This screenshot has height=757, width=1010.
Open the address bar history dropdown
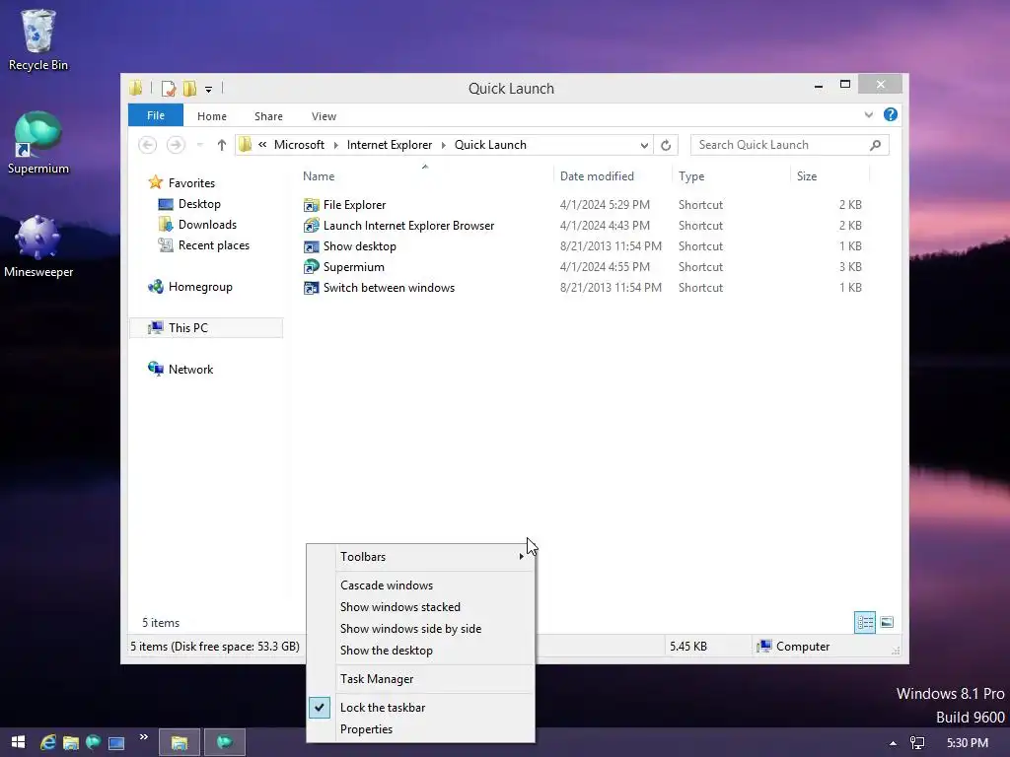643,145
